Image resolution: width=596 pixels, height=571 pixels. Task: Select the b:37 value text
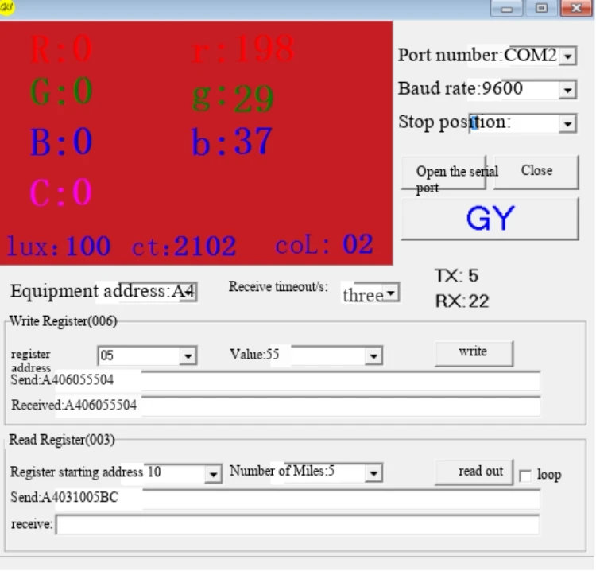[232, 142]
